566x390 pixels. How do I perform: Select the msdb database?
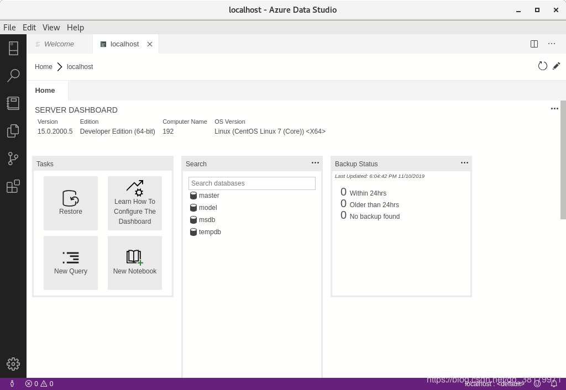(x=202, y=220)
